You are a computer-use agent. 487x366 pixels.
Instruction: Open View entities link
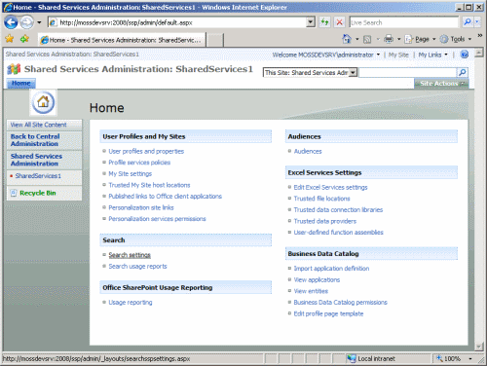point(311,291)
